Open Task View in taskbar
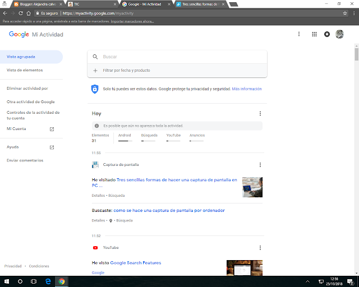The width and height of the screenshot is (359, 287). (x=34, y=281)
